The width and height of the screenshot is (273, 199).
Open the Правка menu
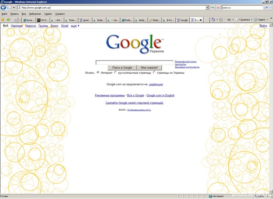pyautogui.click(x=14, y=14)
